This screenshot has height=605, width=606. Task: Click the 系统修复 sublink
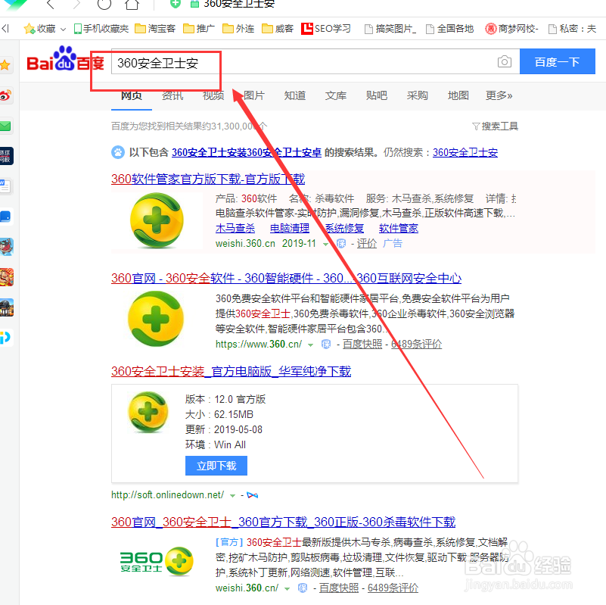(344, 228)
